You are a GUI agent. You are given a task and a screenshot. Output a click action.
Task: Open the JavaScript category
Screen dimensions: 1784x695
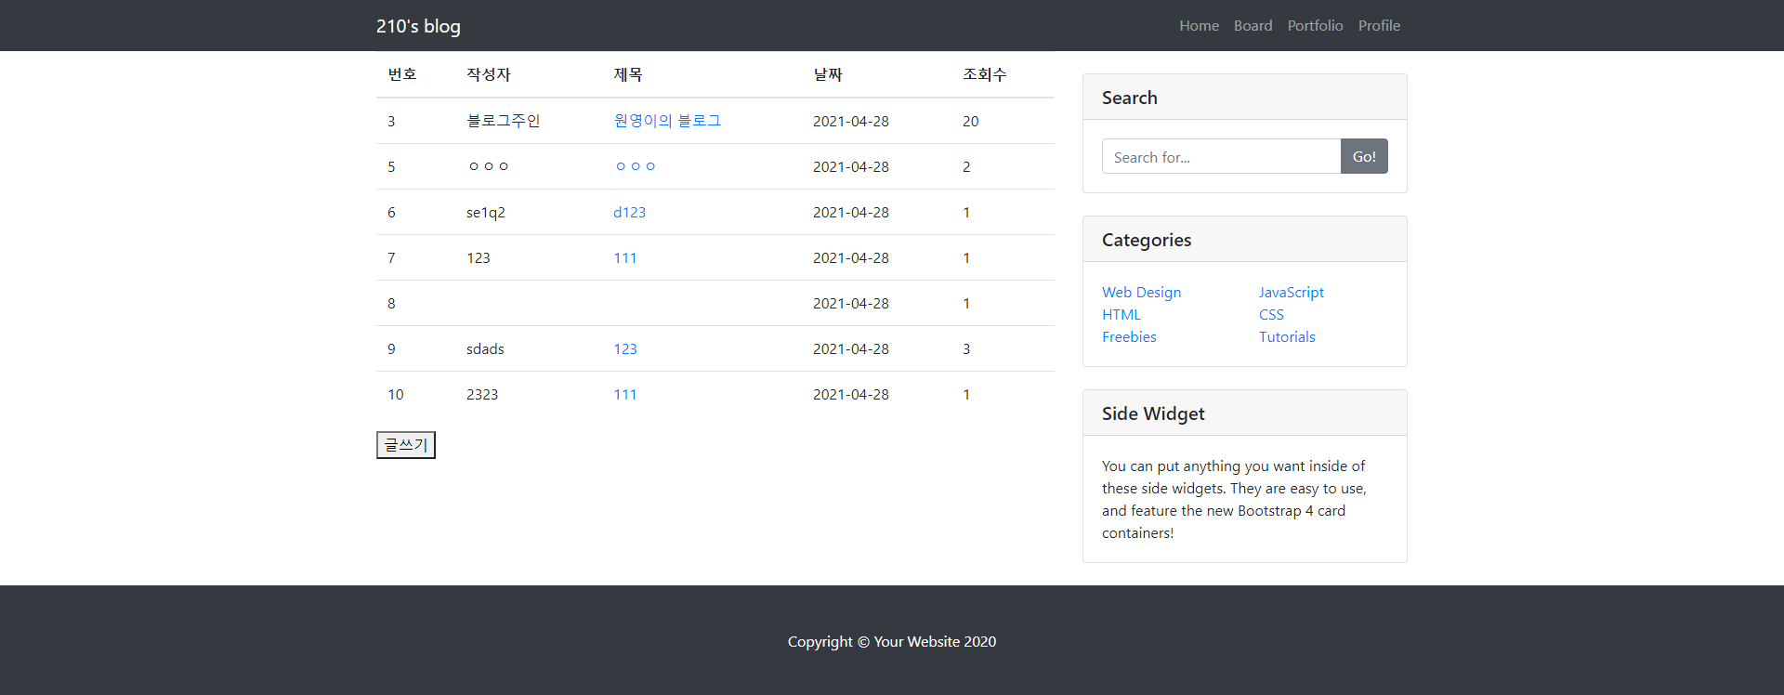point(1291,292)
